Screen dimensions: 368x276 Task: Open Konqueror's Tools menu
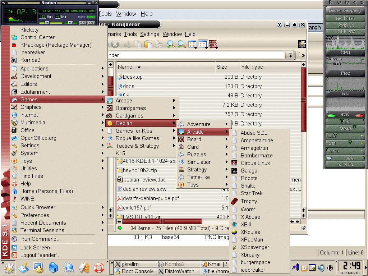pos(130,34)
